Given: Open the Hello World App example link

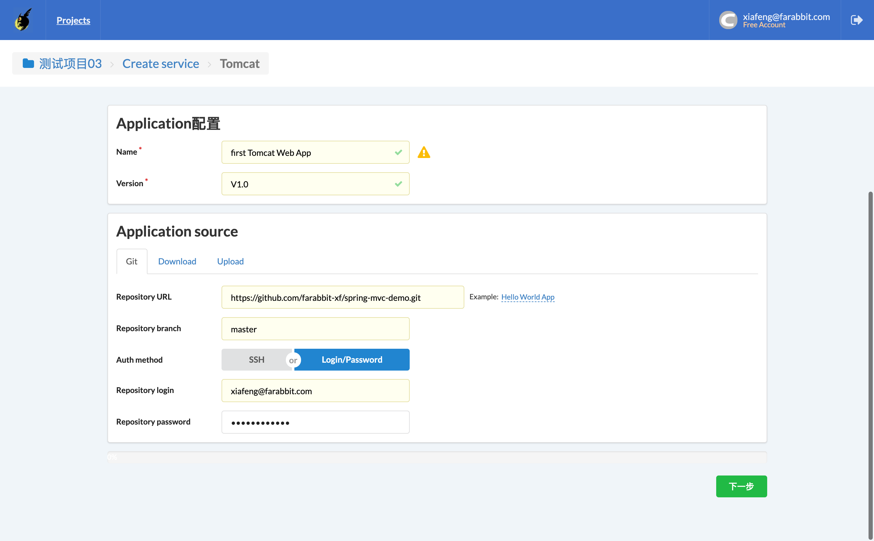Looking at the screenshot, I should pyautogui.click(x=527, y=297).
